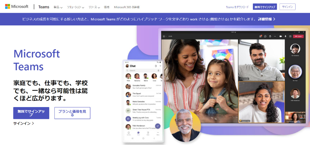Expand the リソース dropdown menu
The width and height of the screenshot is (310, 145).
(94, 7)
